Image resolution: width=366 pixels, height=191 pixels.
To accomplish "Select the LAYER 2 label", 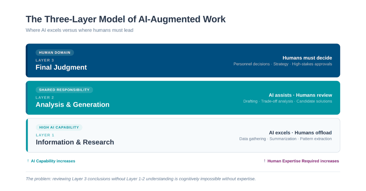I will pyautogui.click(x=45, y=97).
